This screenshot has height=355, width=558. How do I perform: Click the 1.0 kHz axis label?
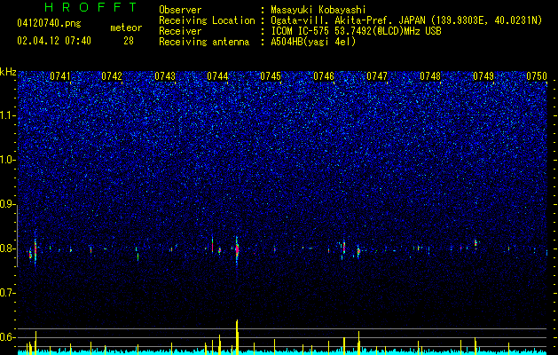coord(7,160)
